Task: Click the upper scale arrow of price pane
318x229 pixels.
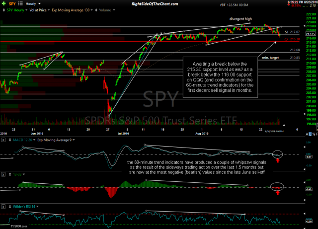Action: click(304, 26)
